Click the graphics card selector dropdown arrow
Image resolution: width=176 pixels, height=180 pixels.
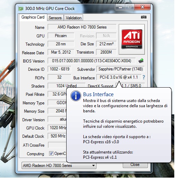[x=93, y=166]
